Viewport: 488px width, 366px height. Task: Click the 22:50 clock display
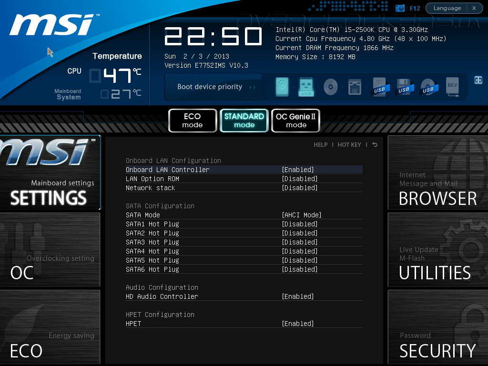pyautogui.click(x=213, y=36)
